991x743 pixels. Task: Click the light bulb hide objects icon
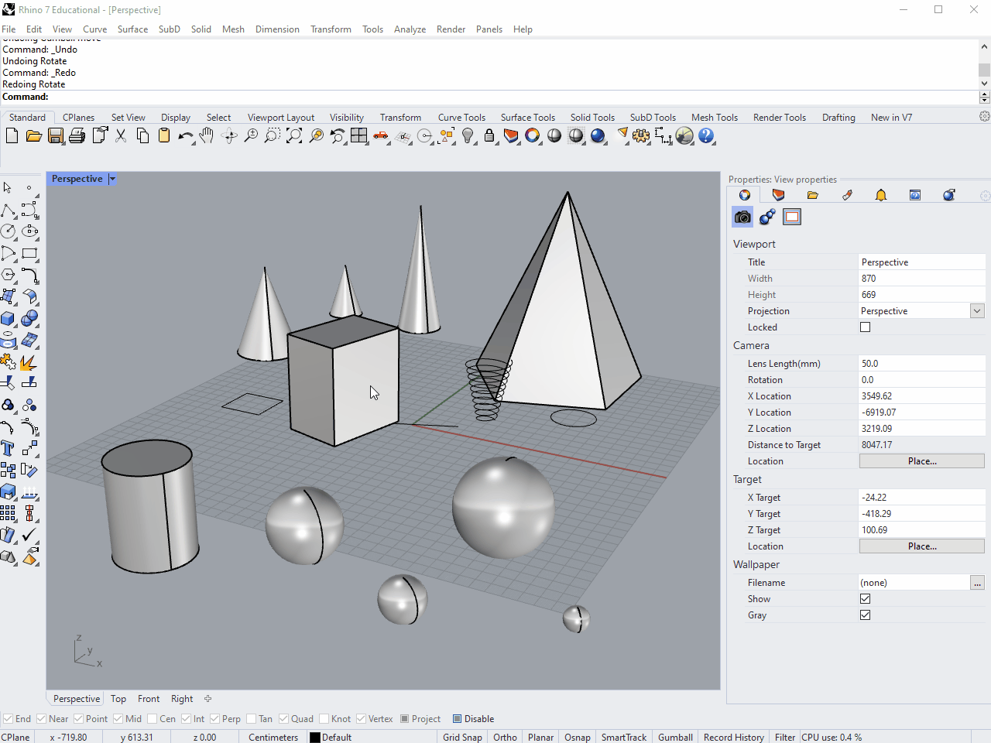coord(468,136)
